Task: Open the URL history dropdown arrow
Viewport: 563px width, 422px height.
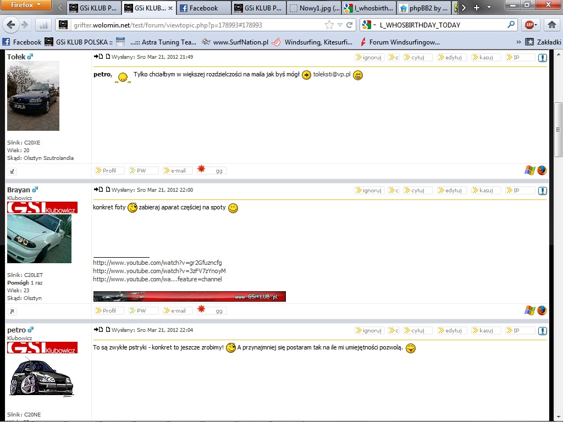Action: click(x=340, y=25)
